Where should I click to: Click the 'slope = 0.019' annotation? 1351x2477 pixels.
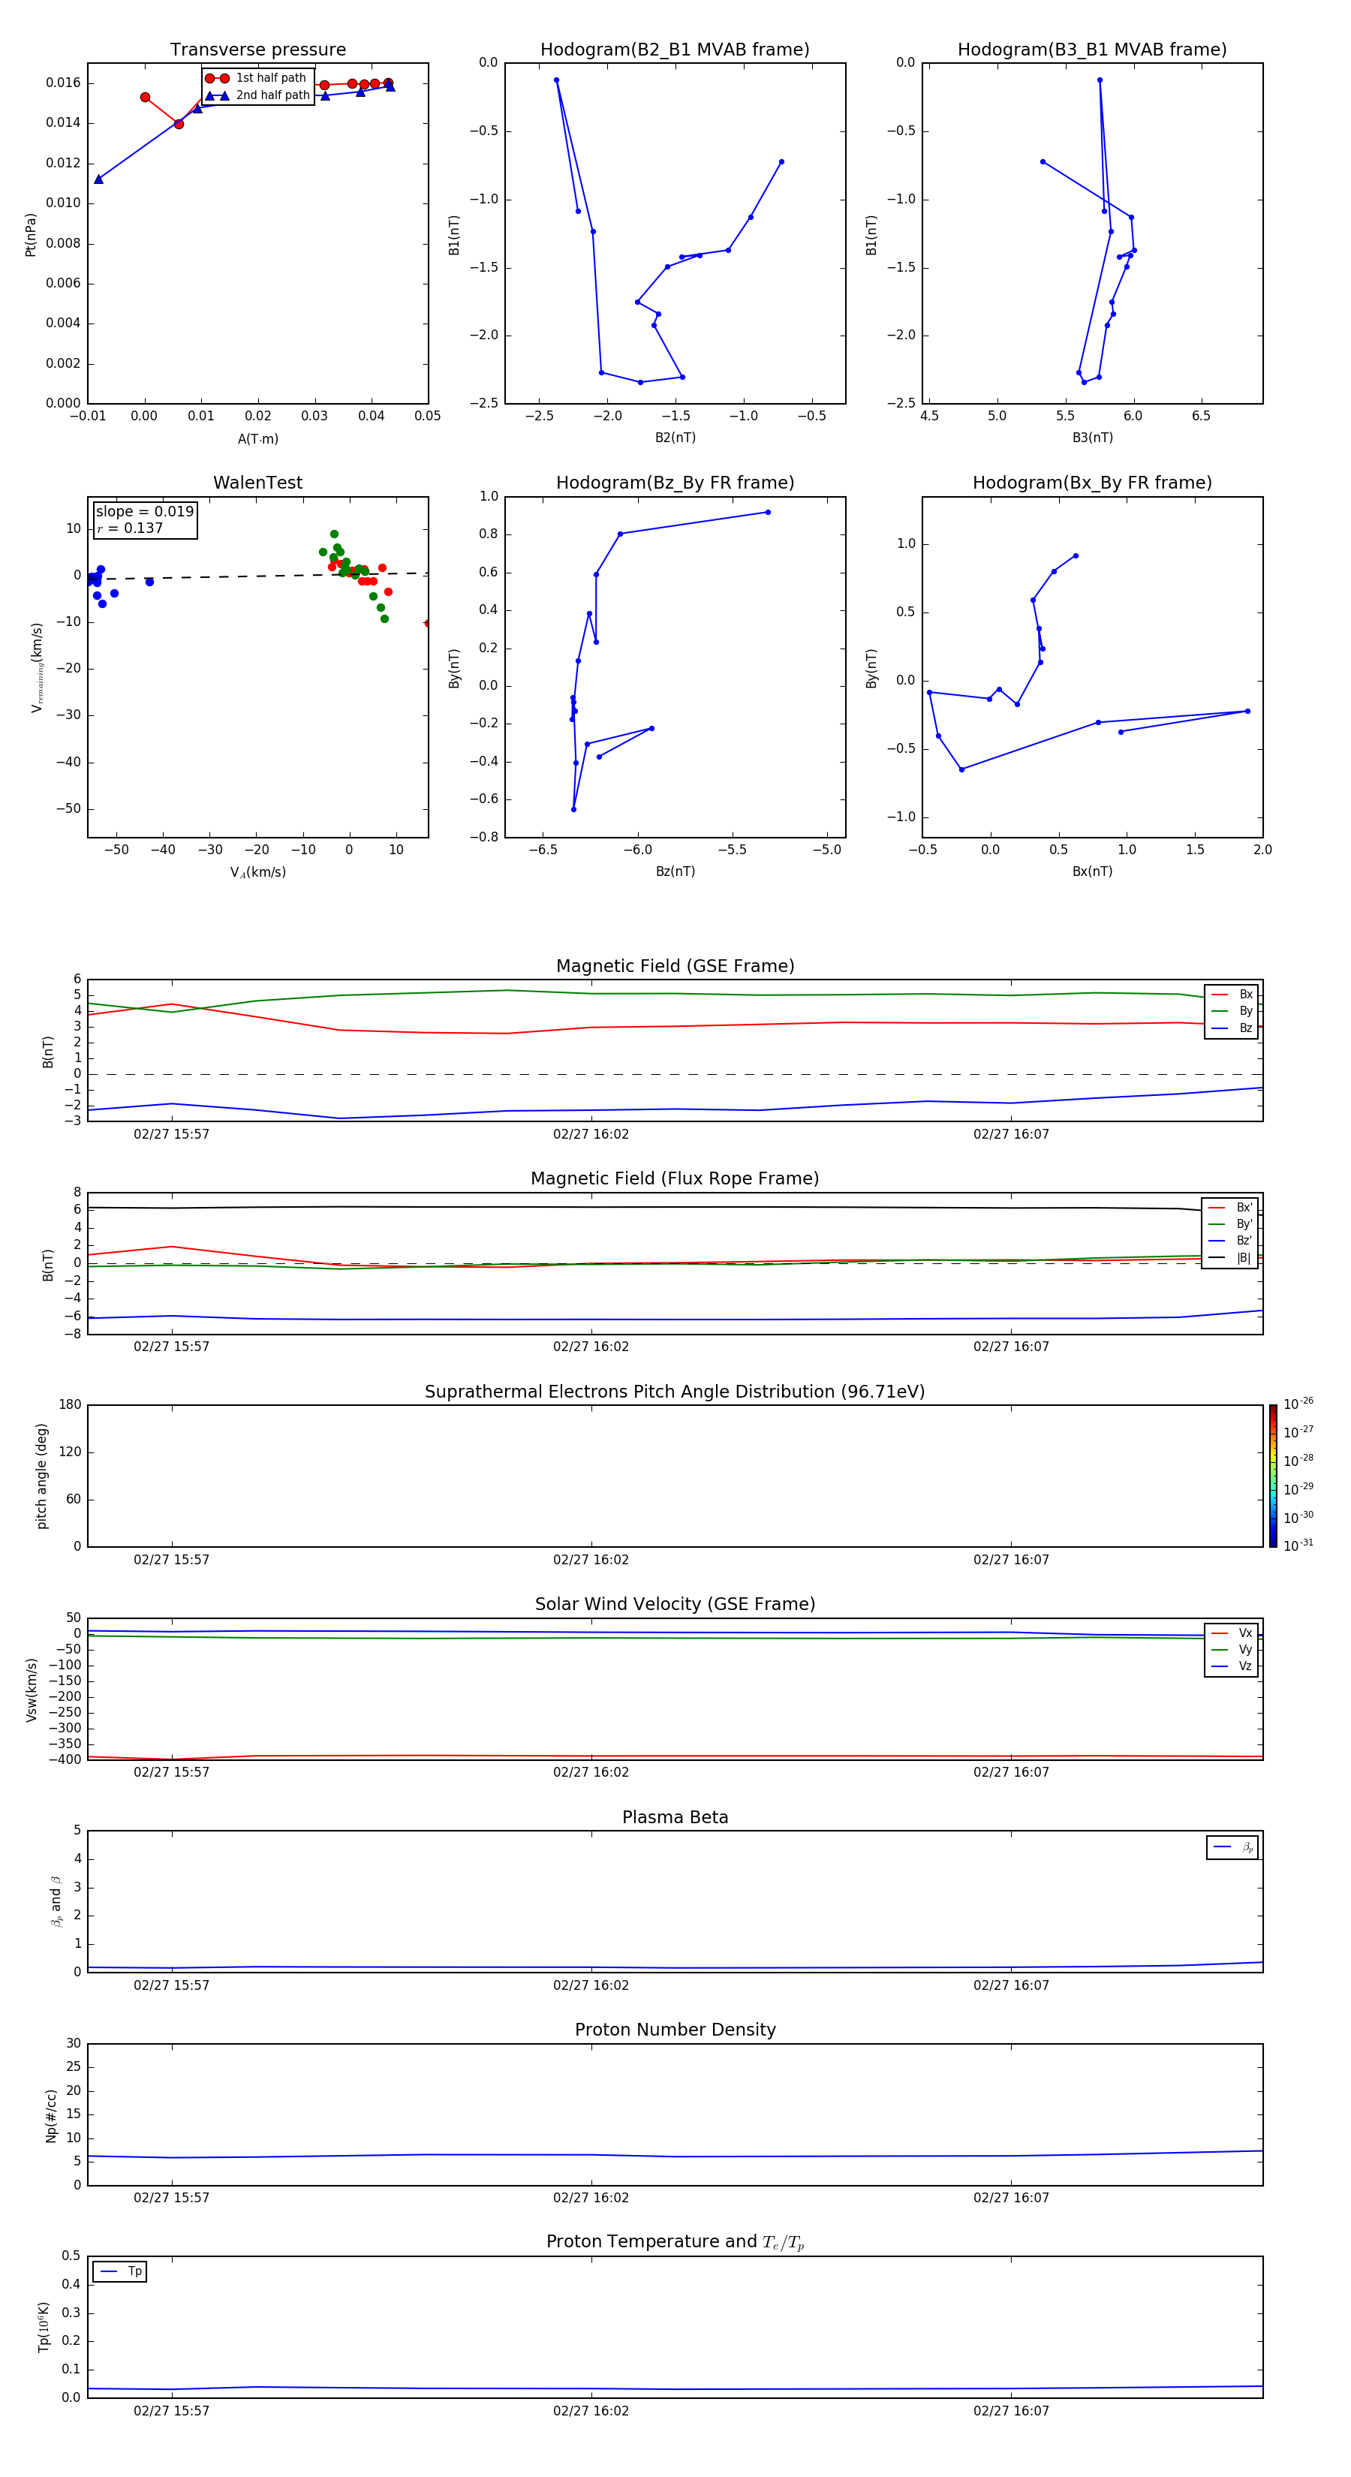[144, 512]
